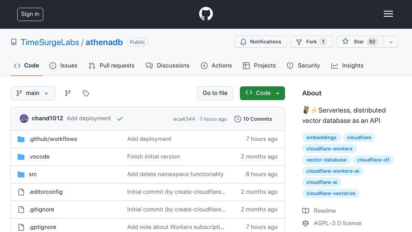Open 'Add delete namespace functionality' commit

point(175,174)
